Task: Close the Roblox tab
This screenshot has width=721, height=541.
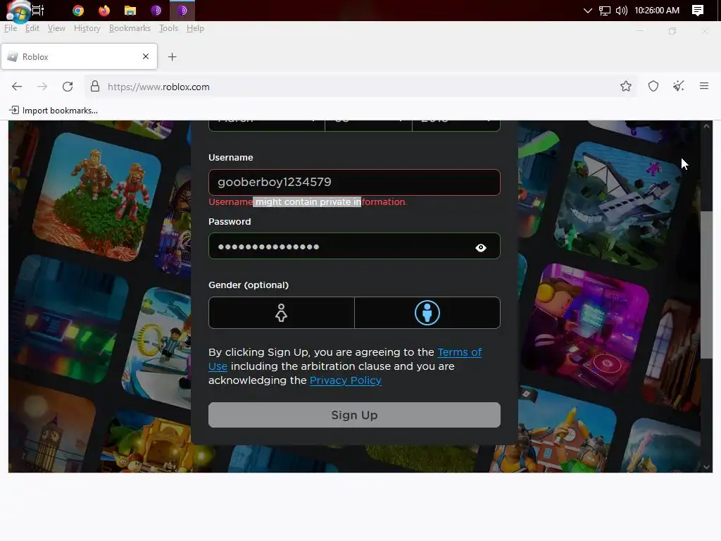Action: click(x=146, y=56)
